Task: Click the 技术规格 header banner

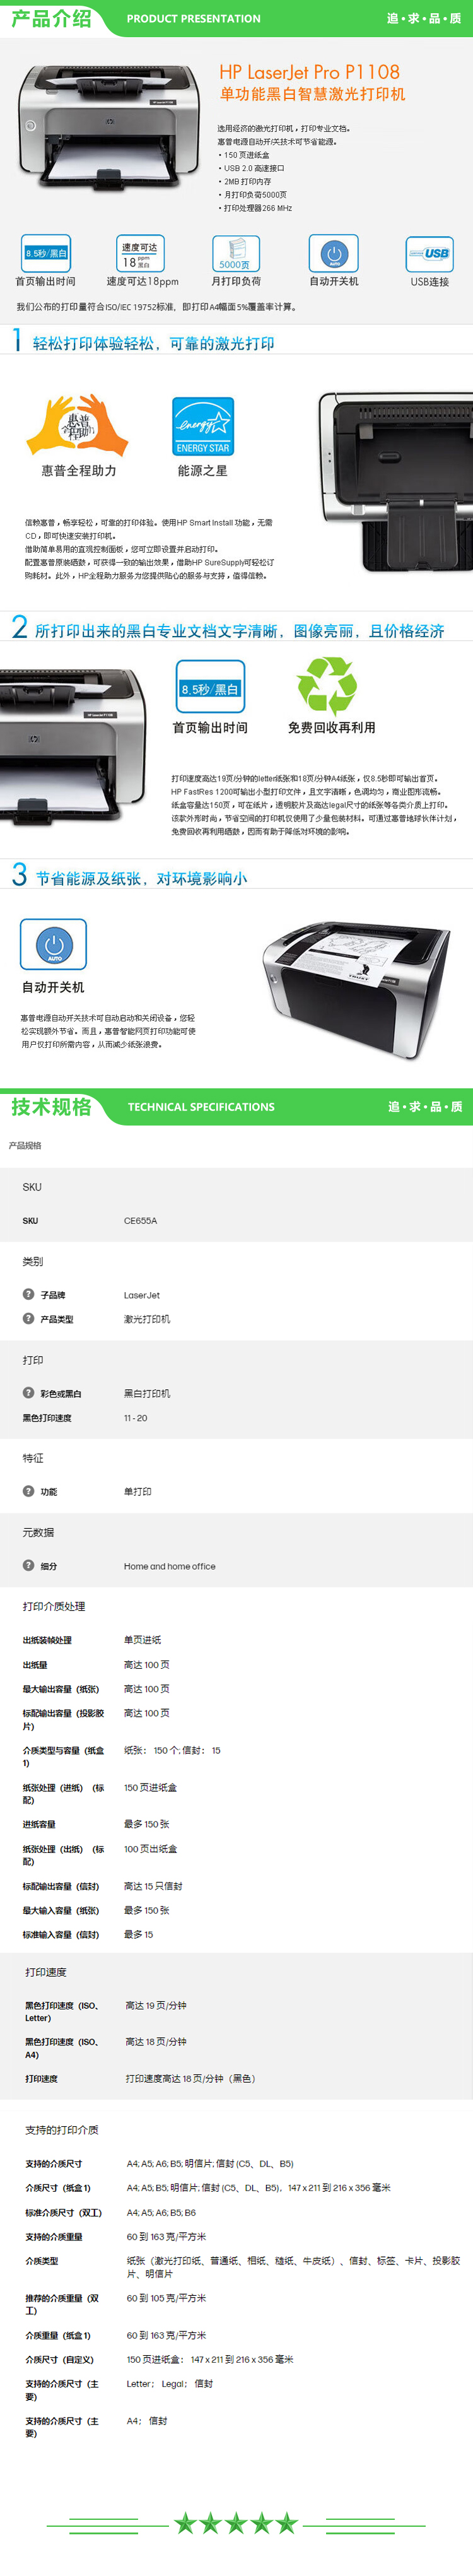Action: coord(236,1106)
